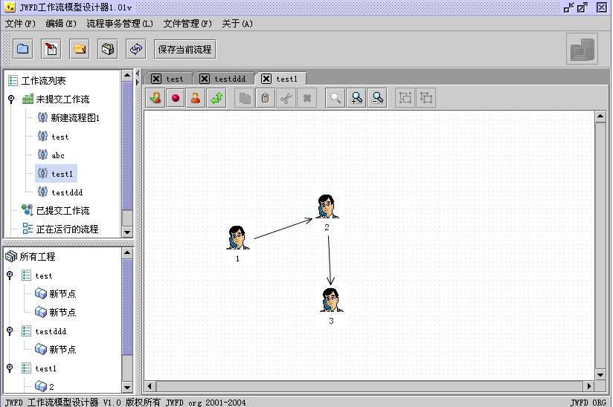Screen dimensions: 613x407
Task: Click the blue new project toolbar icon
Action: pyautogui.click(x=22, y=49)
